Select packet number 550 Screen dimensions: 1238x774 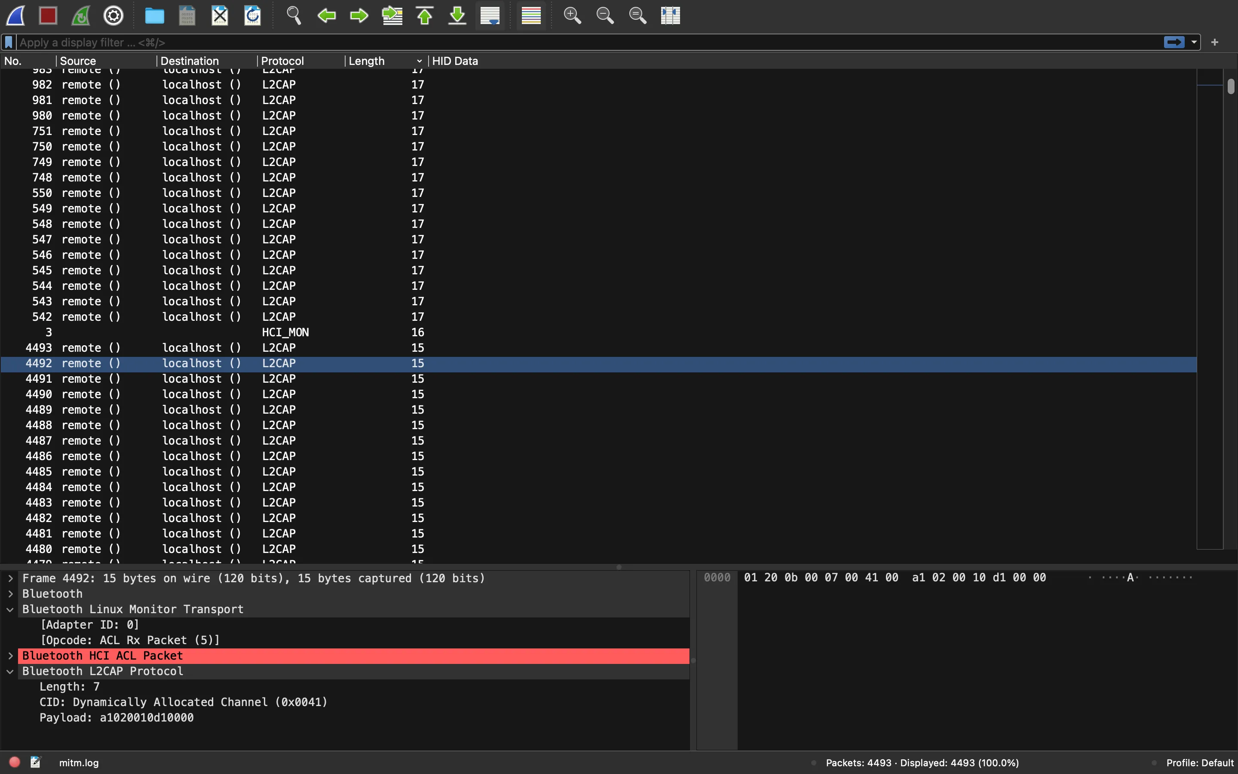598,193
